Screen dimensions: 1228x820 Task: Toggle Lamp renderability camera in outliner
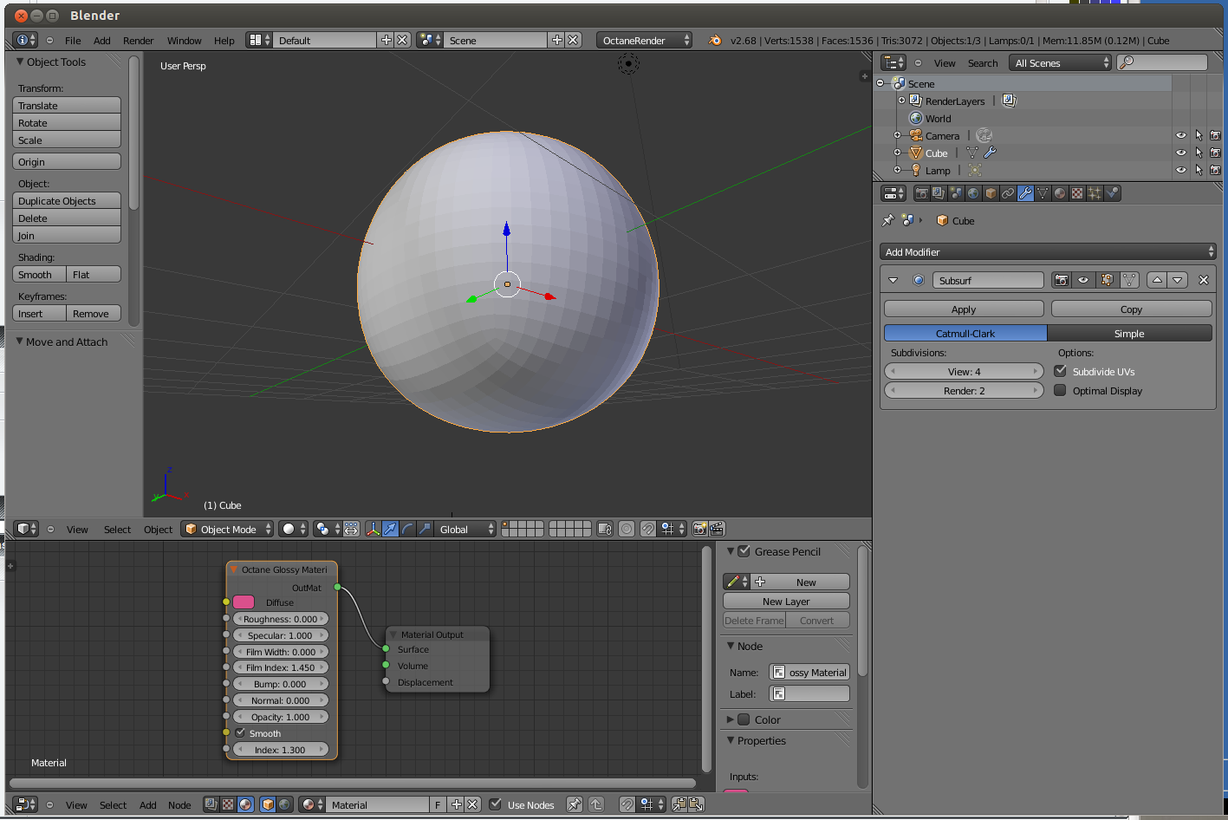(x=1215, y=170)
